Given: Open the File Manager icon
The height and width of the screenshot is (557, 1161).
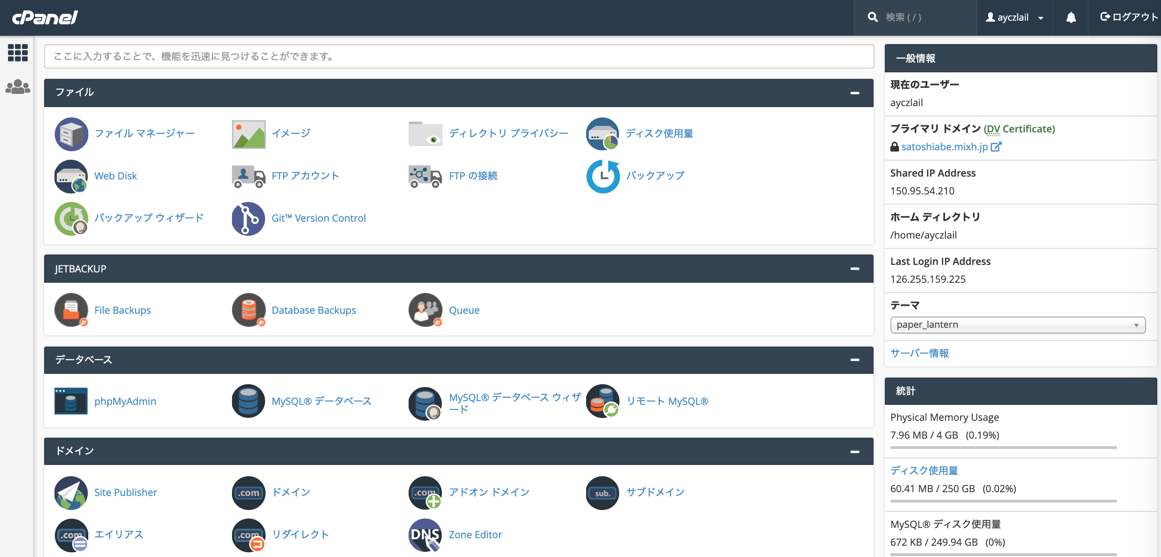Looking at the screenshot, I should point(71,134).
